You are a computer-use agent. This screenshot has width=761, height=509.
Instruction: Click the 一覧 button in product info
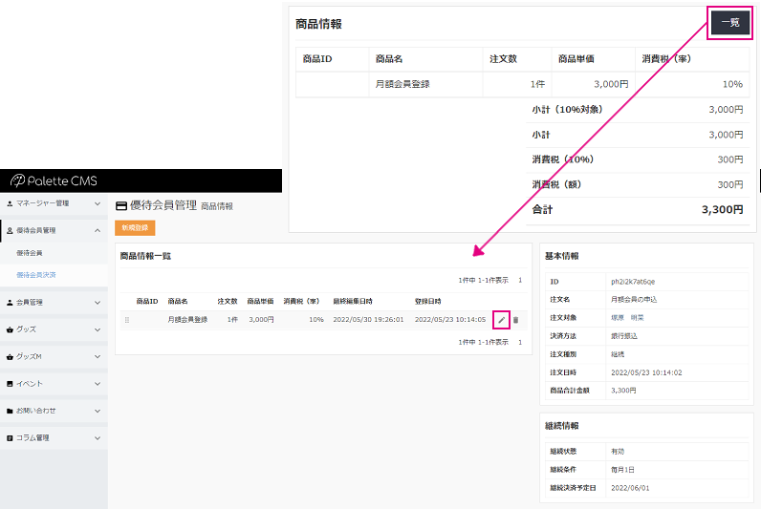click(x=730, y=23)
